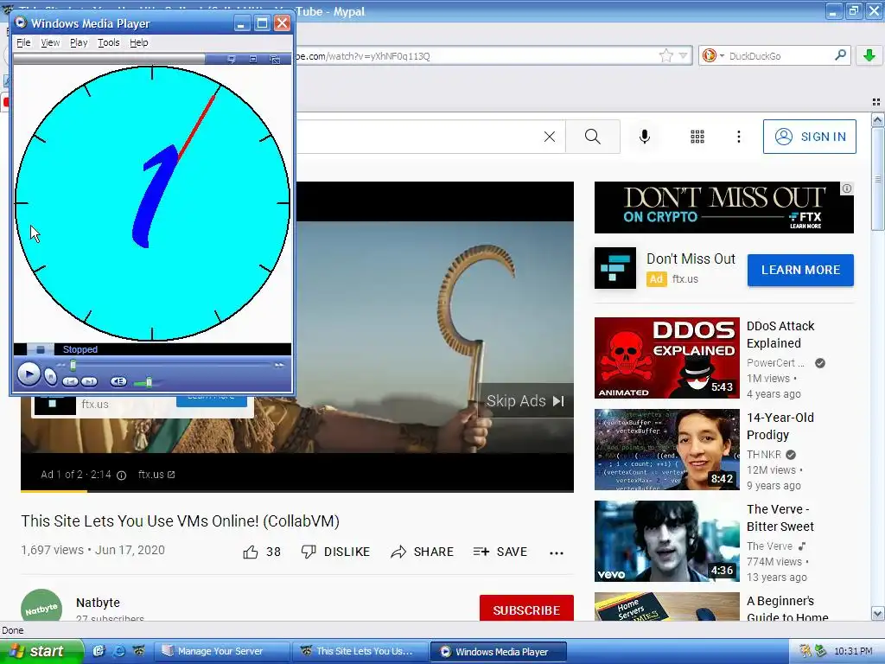The height and width of the screenshot is (664, 885).
Task: Click the Don't Miss Out On Crypto banner
Action: (x=724, y=207)
